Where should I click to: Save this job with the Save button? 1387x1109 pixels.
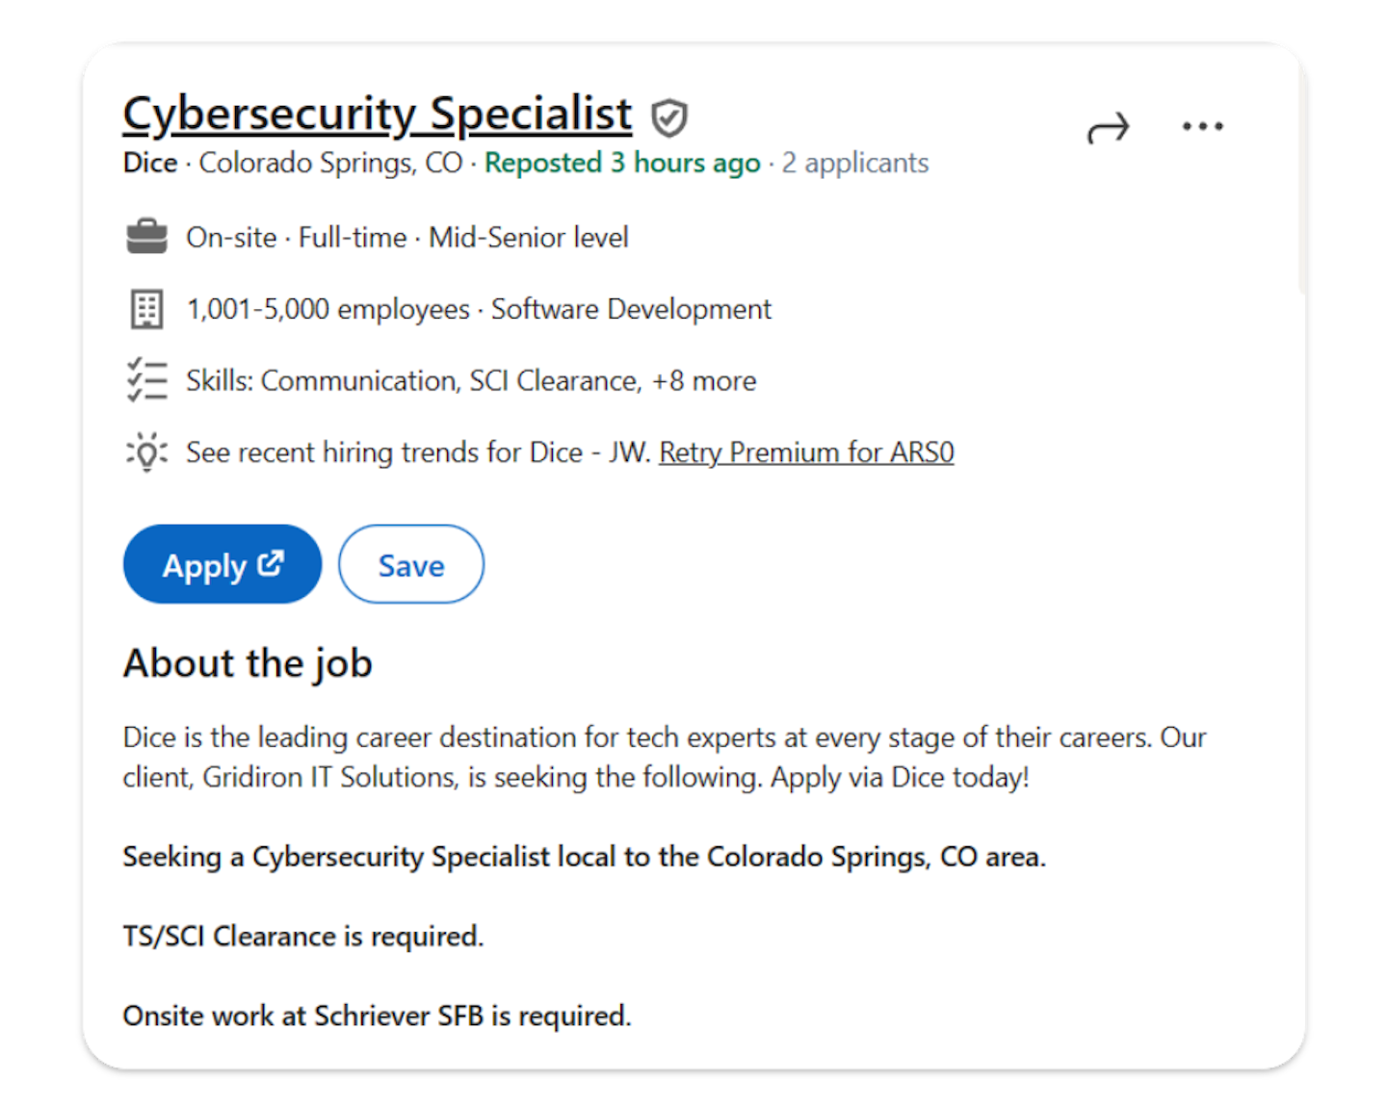pos(411,565)
